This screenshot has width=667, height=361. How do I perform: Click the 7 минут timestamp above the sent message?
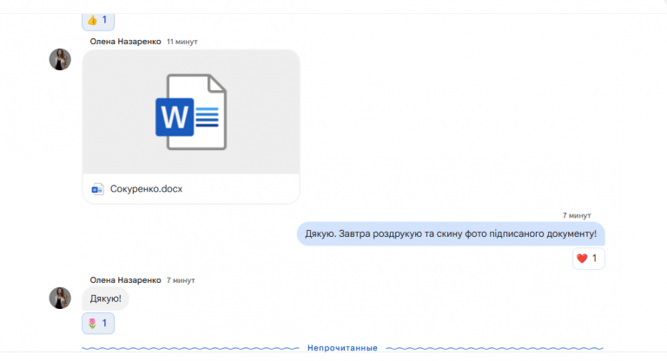(577, 215)
